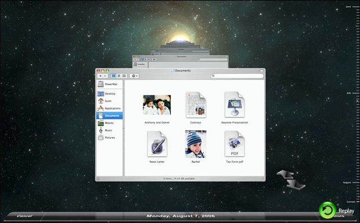The width and height of the screenshot is (360, 223).
Task: Click into the Finder search field
Action: coord(237,76)
